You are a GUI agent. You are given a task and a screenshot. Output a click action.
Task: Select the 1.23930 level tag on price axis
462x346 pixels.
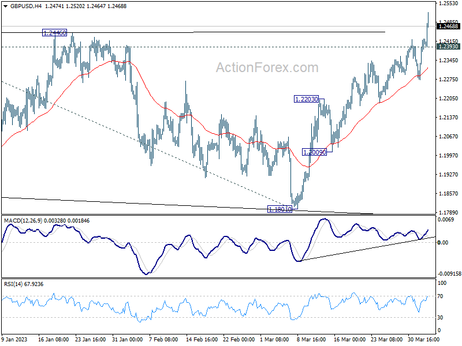448,47
